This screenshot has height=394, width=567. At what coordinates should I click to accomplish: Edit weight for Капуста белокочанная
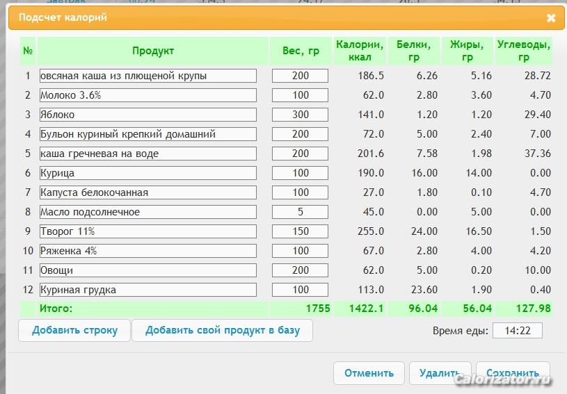pos(300,192)
